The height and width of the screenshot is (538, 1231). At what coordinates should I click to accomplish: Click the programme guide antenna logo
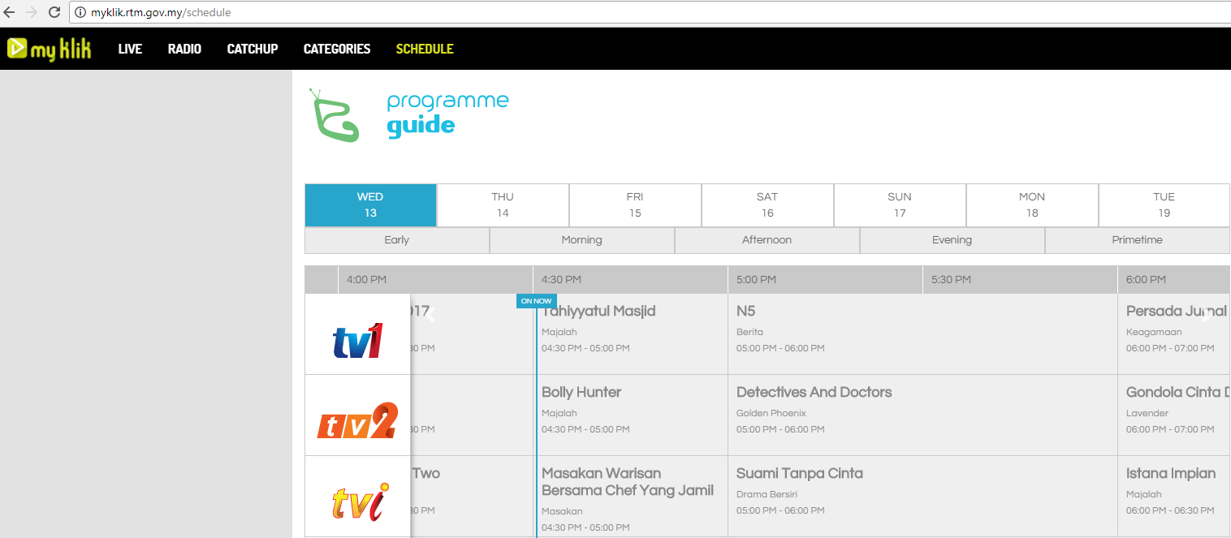click(x=334, y=115)
